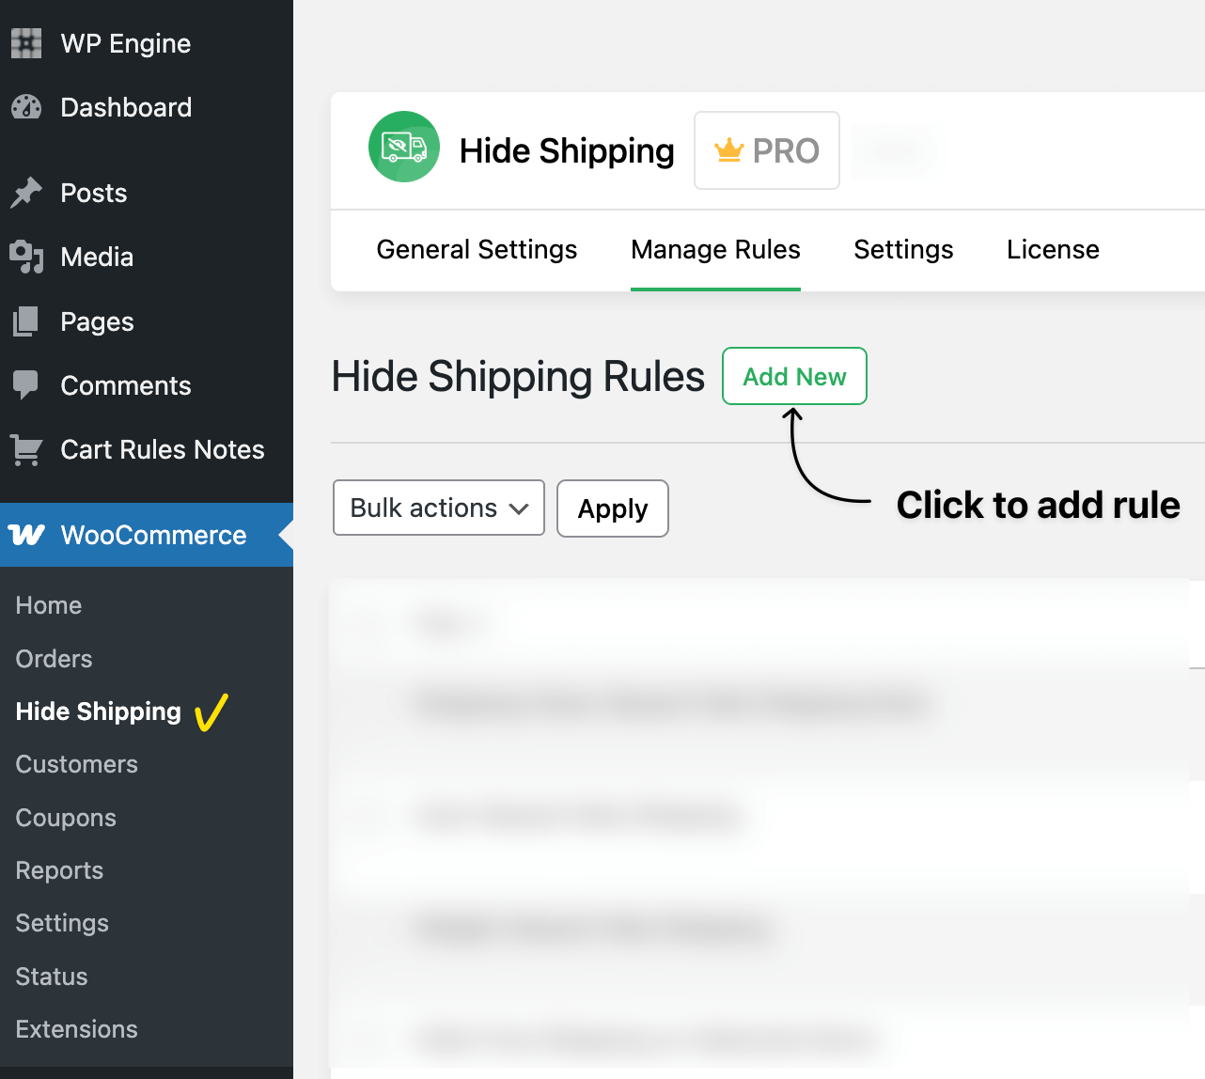The width and height of the screenshot is (1205, 1079).
Task: Click the WP Engine grid icon
Action: pyautogui.click(x=26, y=43)
